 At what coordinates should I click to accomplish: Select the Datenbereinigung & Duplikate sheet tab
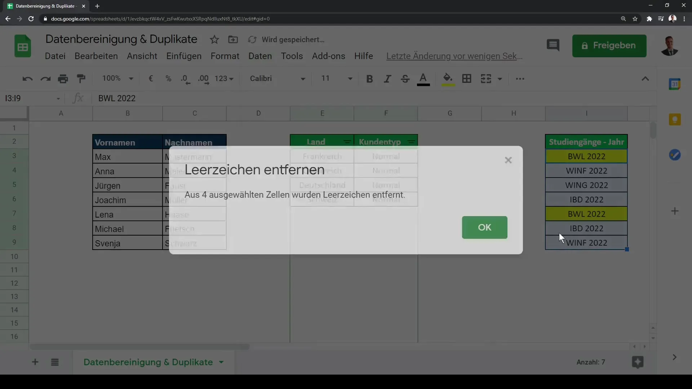[x=148, y=362]
